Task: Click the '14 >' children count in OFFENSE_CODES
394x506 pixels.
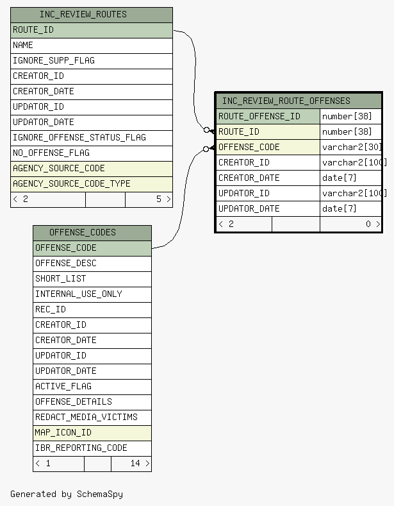Action: click(131, 464)
